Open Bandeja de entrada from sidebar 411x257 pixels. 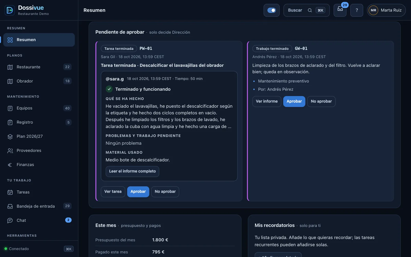[x=39, y=206]
